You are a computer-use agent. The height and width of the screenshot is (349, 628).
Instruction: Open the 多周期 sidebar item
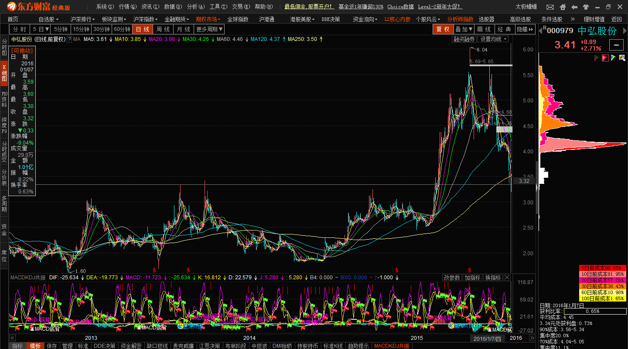click(4, 203)
